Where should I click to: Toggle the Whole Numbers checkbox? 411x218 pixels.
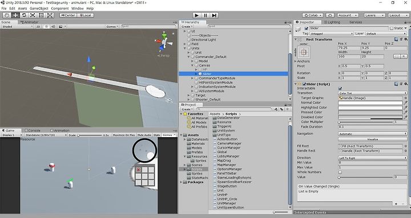[340, 172]
